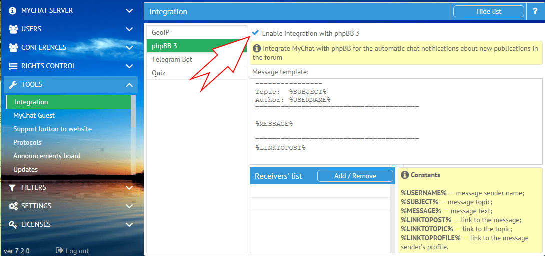Click the Conferences icon in sidebar

click(x=13, y=47)
